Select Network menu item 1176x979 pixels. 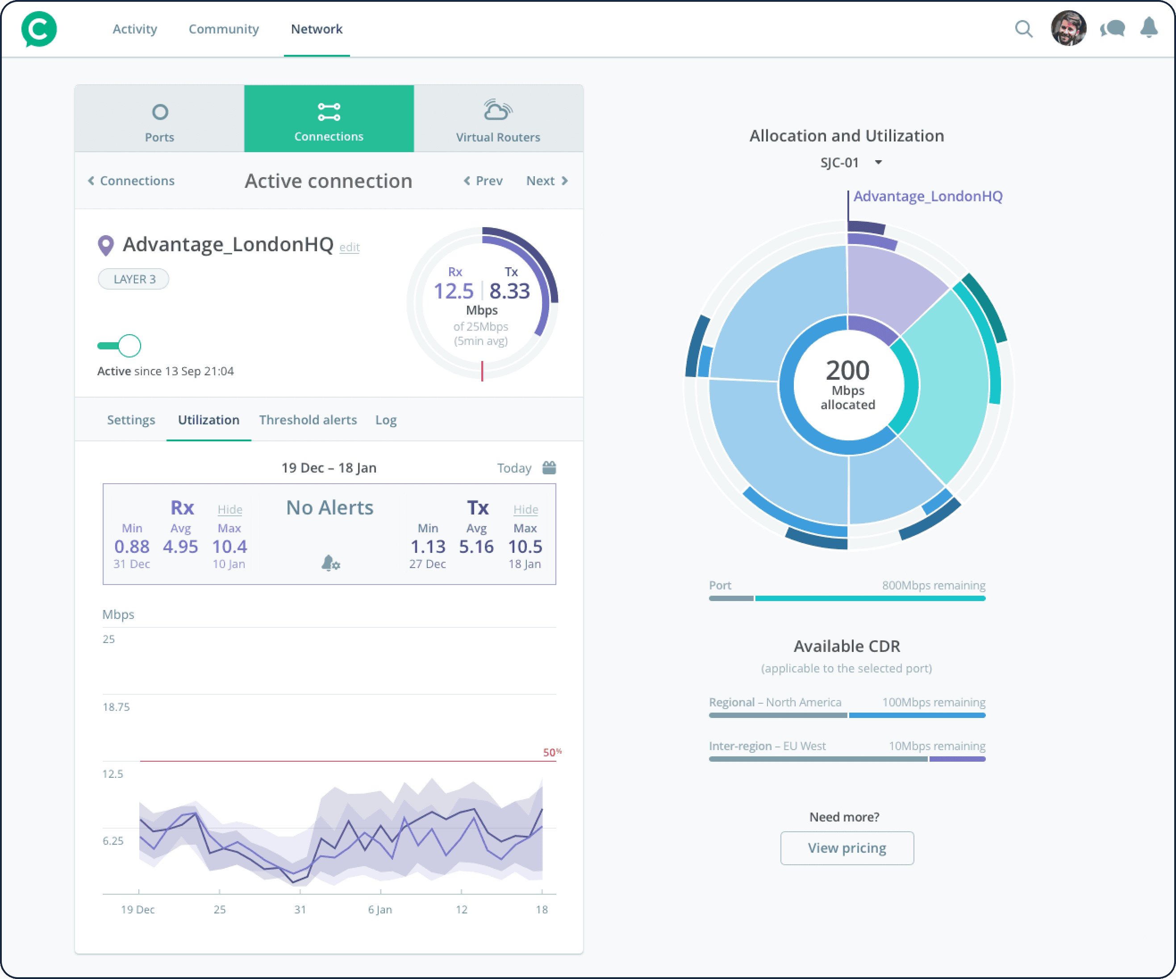click(x=317, y=29)
